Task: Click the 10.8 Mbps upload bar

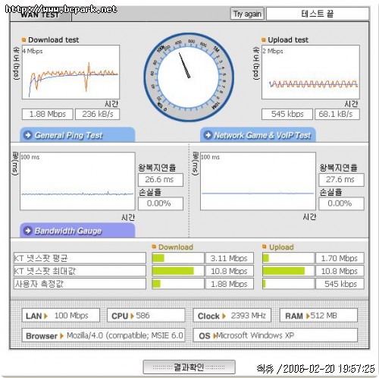Action: click(x=288, y=271)
